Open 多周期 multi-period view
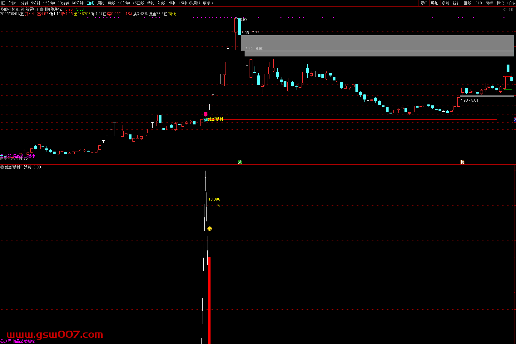516x344 pixels. tap(195, 3)
